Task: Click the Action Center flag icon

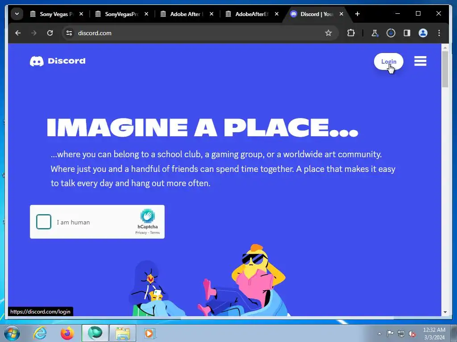Action: pos(390,334)
